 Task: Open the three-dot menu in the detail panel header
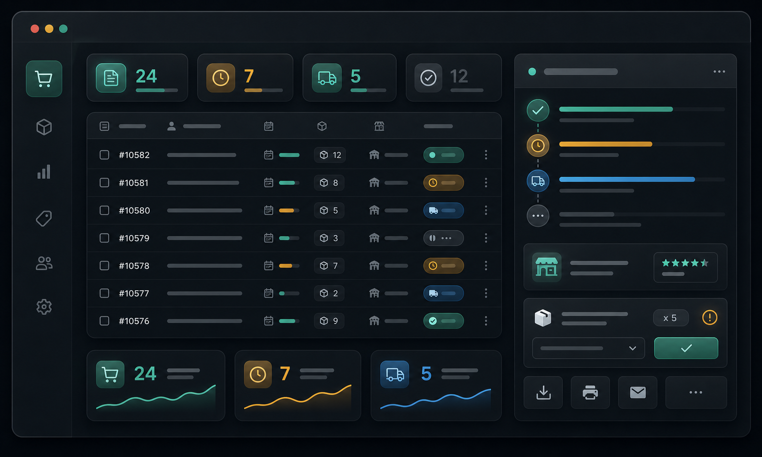pos(719,72)
